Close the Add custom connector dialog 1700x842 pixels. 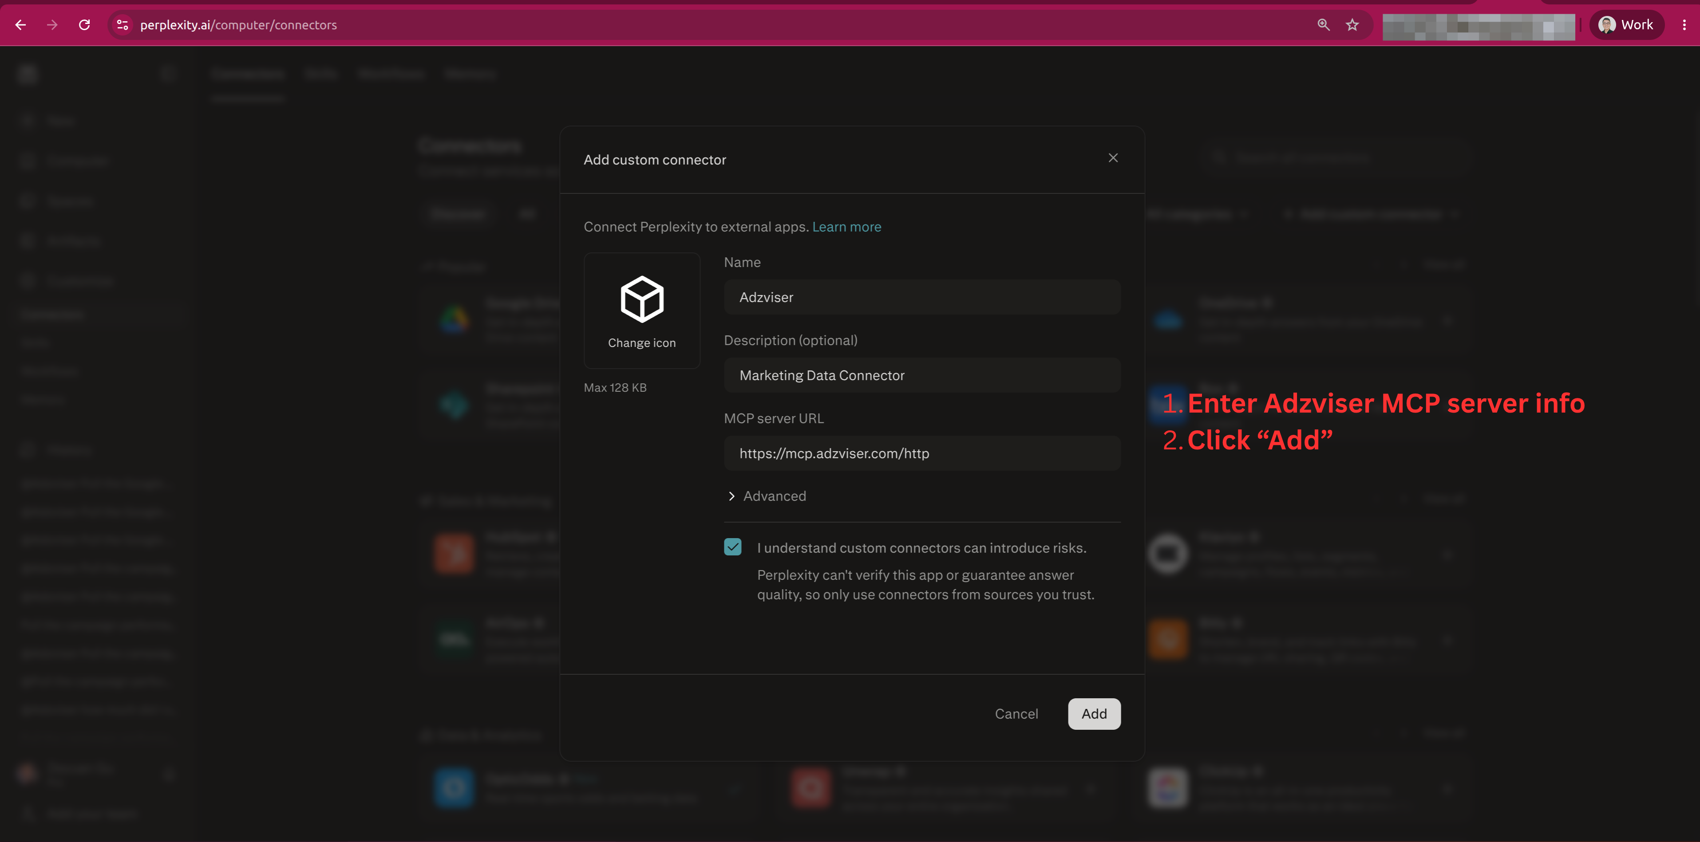coord(1113,158)
